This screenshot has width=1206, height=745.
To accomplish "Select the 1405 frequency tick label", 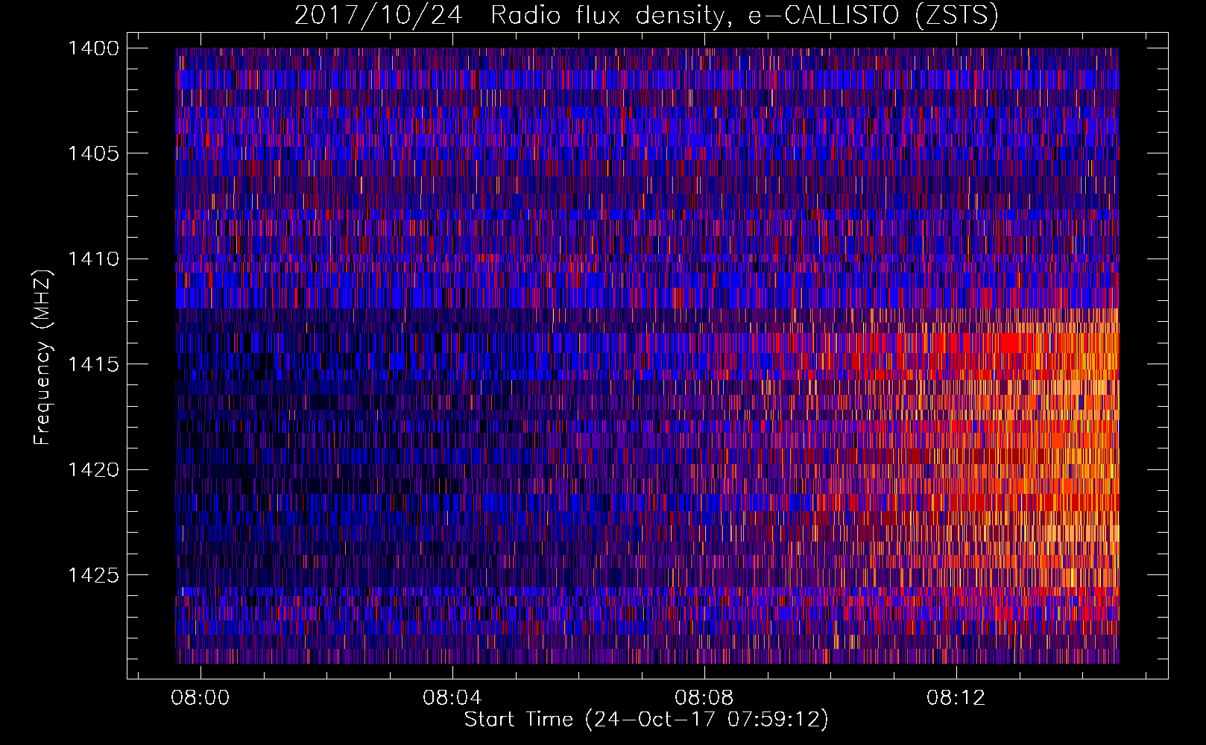I will [93, 153].
